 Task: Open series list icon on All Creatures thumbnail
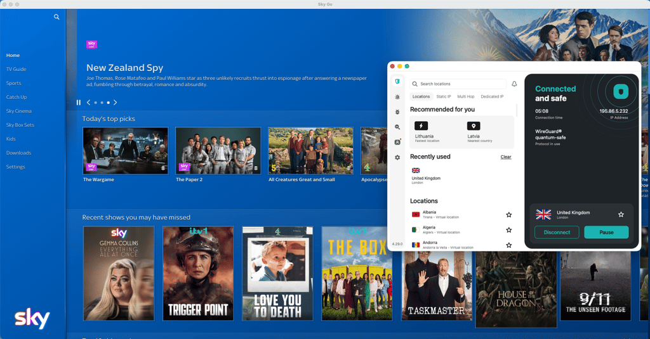coord(348,168)
